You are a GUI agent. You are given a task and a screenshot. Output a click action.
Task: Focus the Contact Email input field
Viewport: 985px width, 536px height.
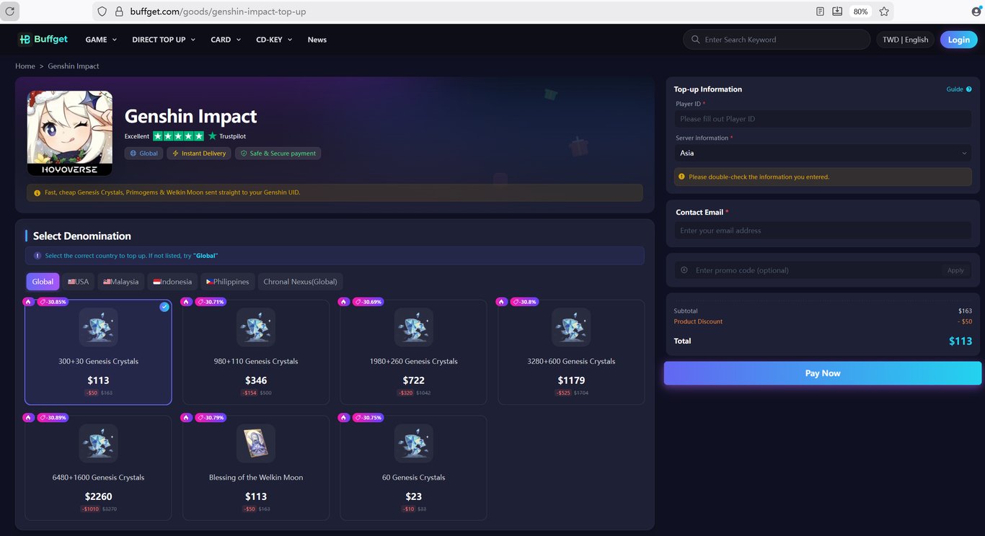click(x=823, y=231)
